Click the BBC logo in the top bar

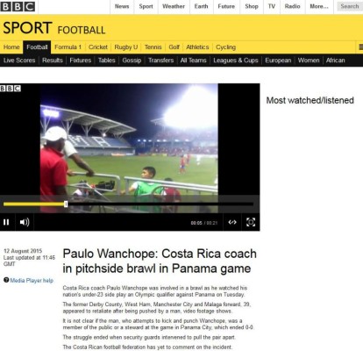tap(18, 6)
